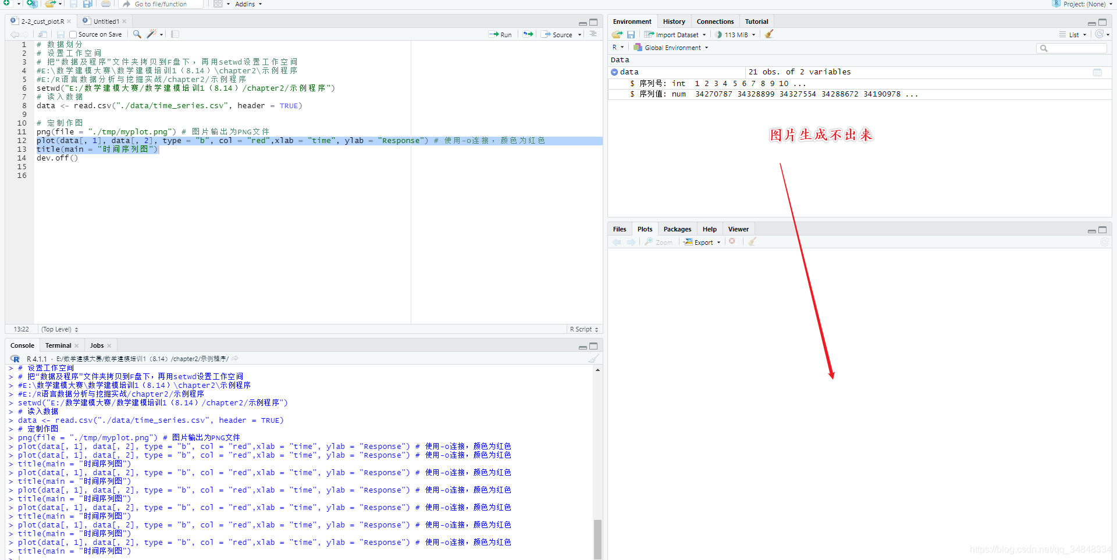Switch to the Jobs tab
Image resolution: width=1117 pixels, height=560 pixels.
(x=97, y=345)
